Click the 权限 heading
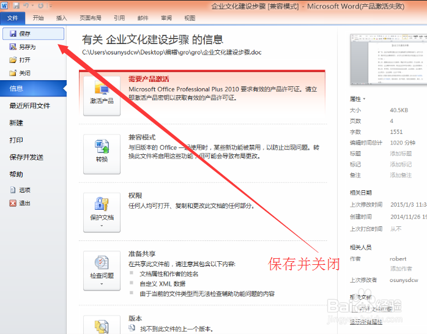427x334 pixels. (135, 196)
